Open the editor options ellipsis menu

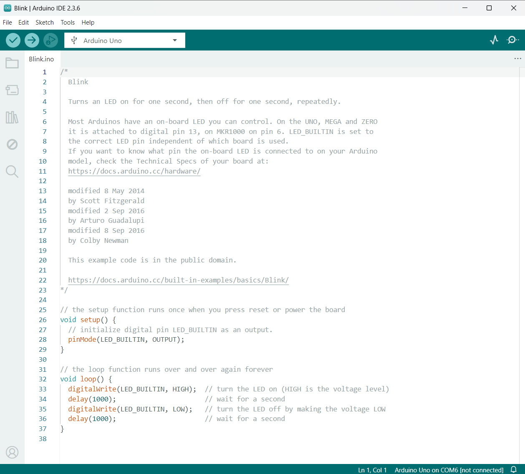518,58
